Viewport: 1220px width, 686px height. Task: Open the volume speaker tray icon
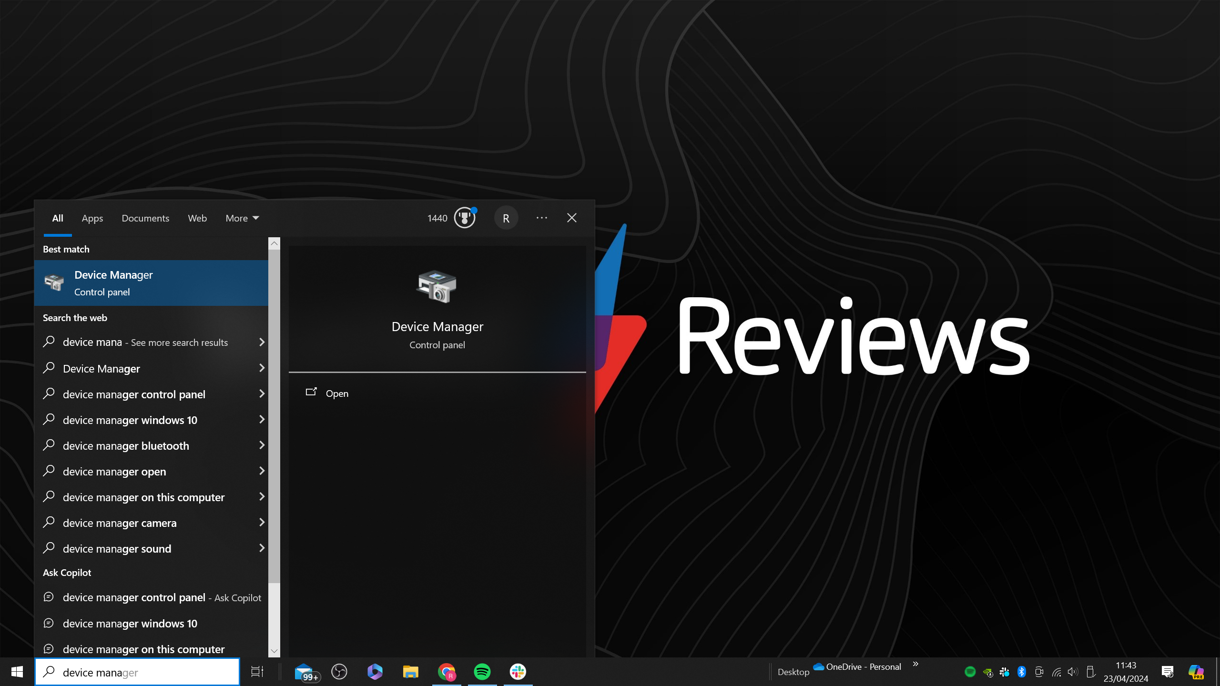tap(1073, 672)
